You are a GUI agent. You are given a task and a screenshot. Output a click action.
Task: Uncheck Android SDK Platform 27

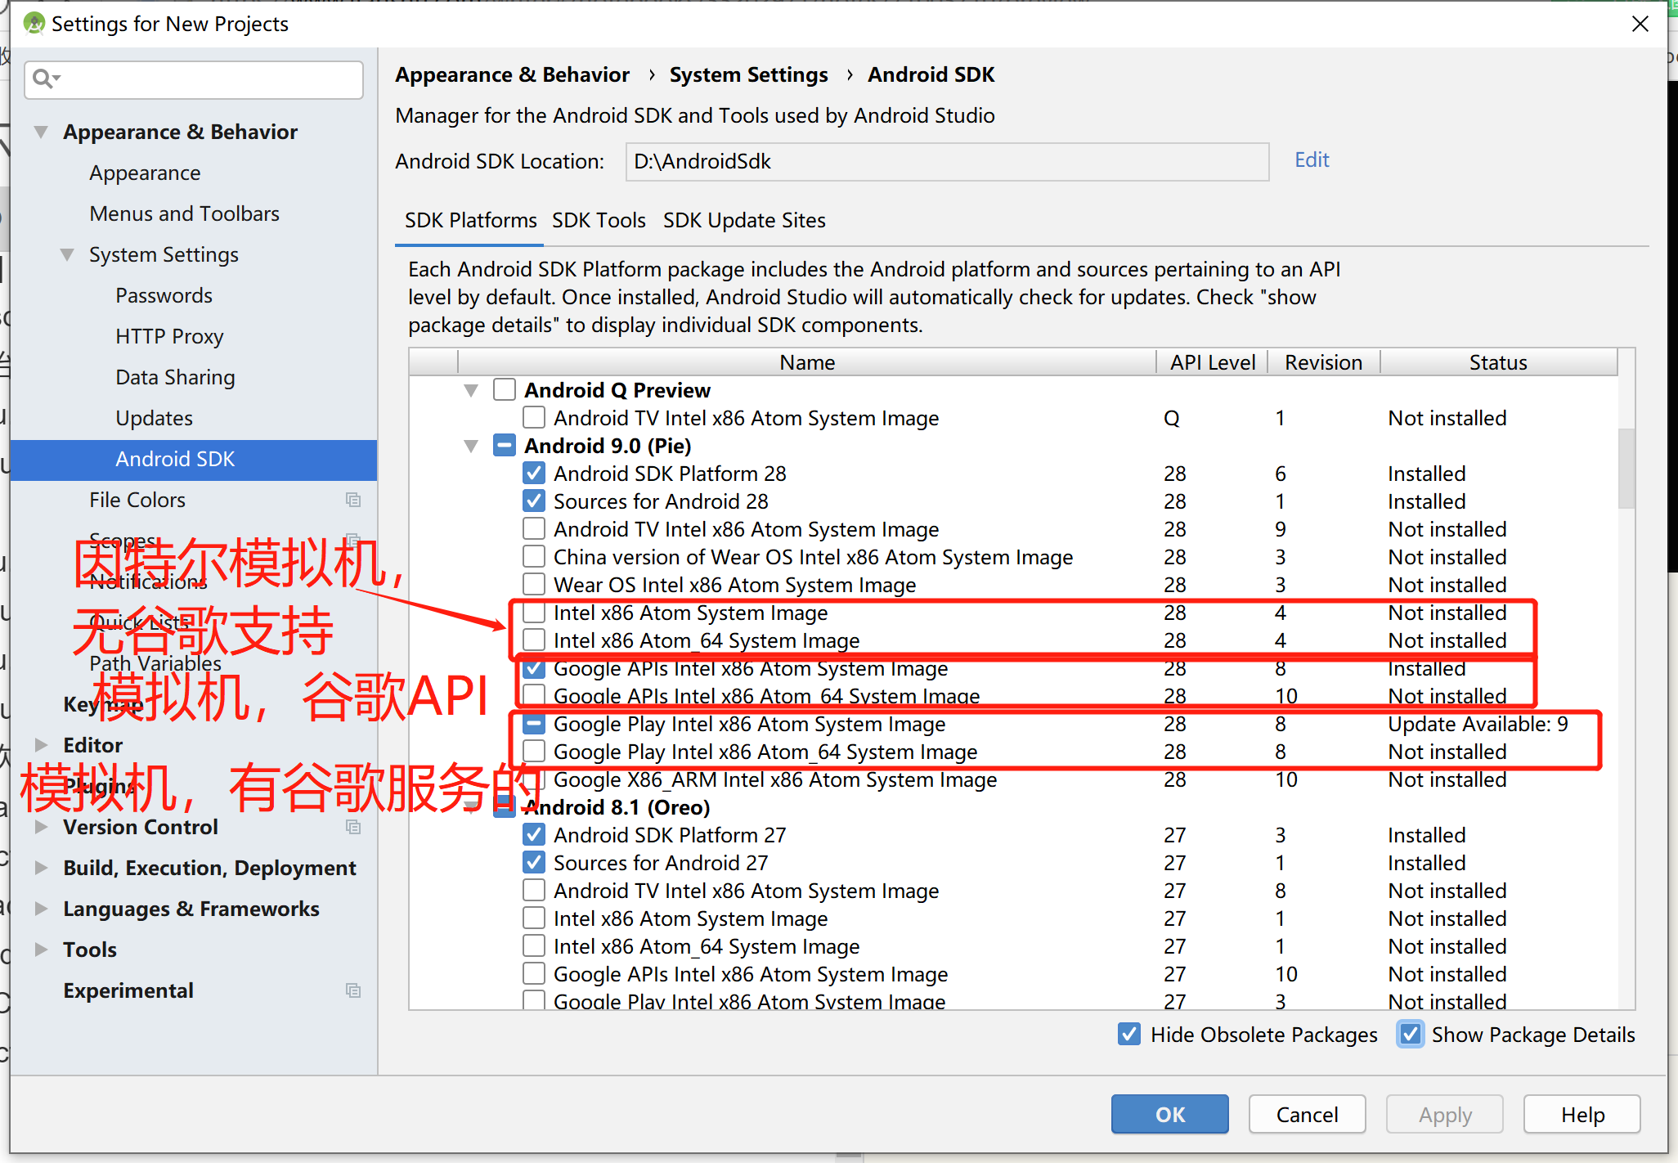point(534,835)
